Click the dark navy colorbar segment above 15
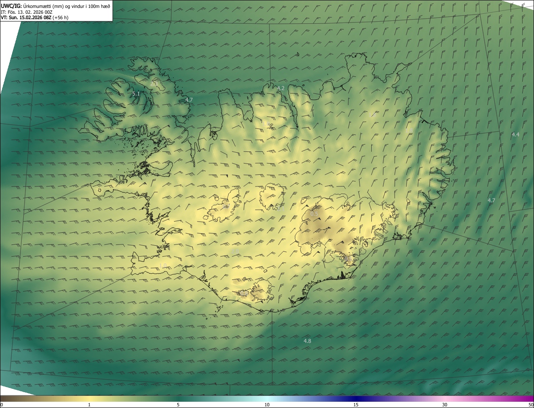 tap(356, 398)
